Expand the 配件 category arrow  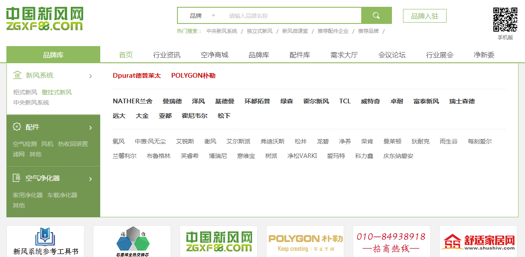(x=90, y=128)
